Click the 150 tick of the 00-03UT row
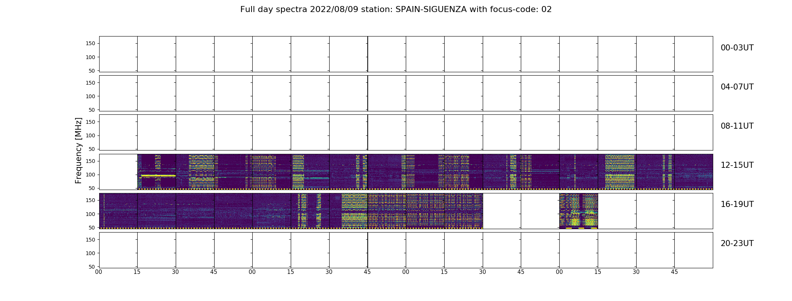The height and width of the screenshot is (301, 792). click(x=91, y=44)
